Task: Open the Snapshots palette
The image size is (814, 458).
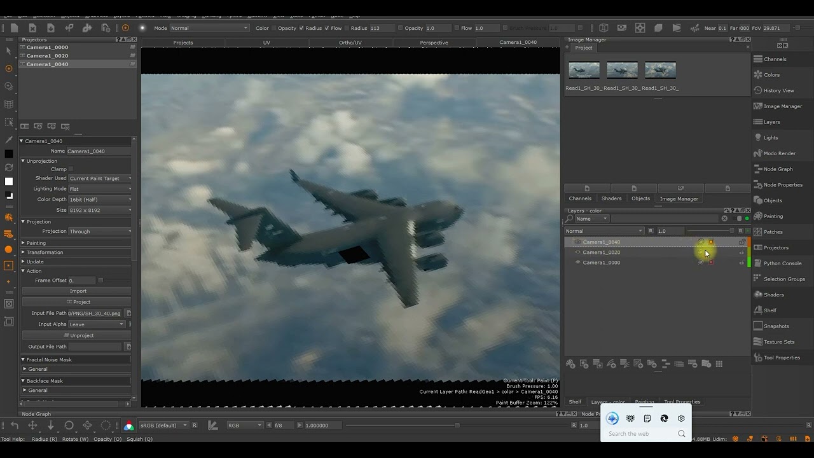Action: pyautogui.click(x=776, y=326)
